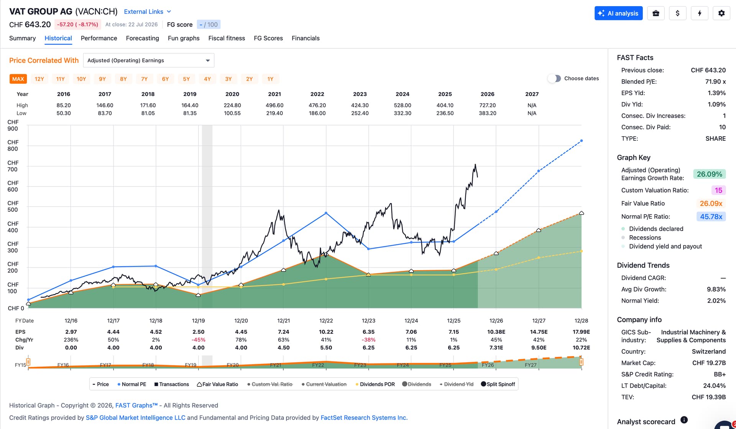Select the 1Y time range
This screenshot has height=429, width=736.
pos(271,79)
